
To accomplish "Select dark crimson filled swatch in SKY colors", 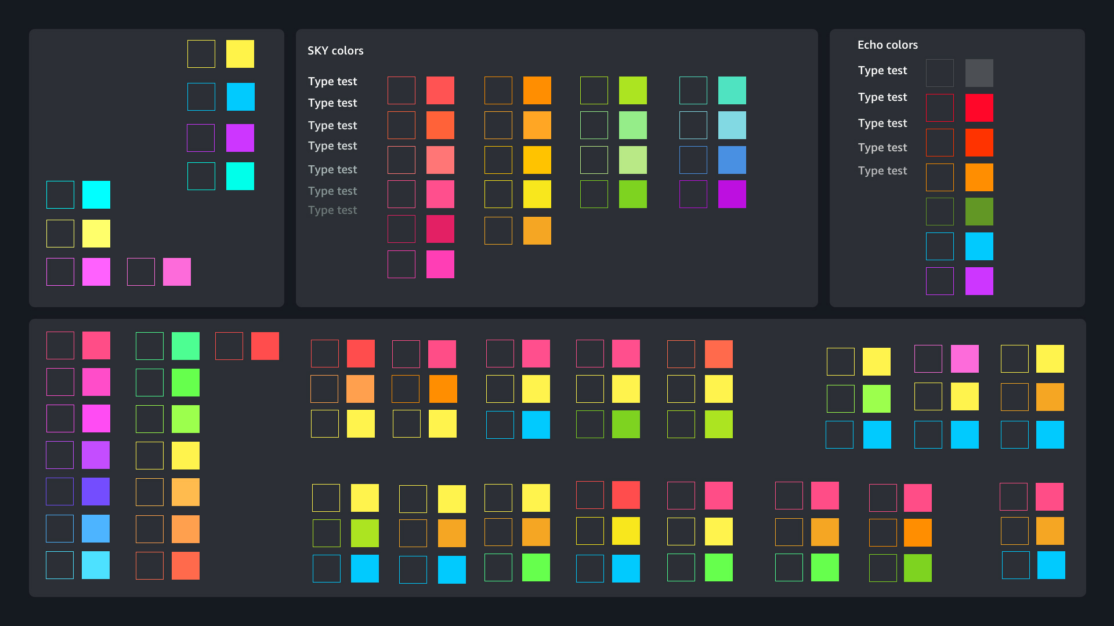I will pos(440,229).
